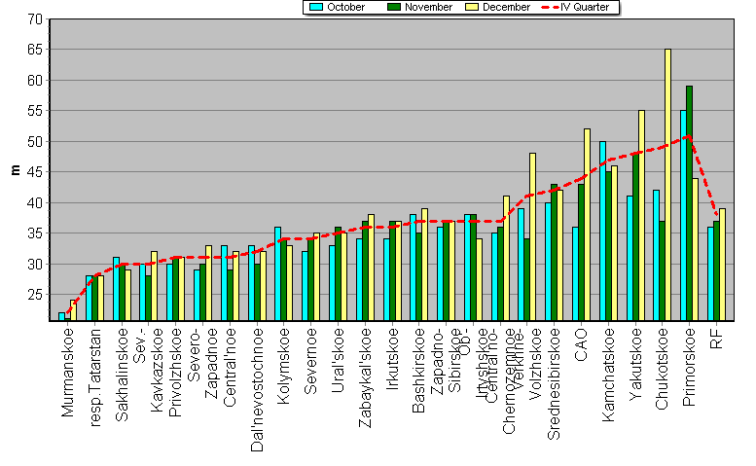Click the y-axis value 45

pyautogui.click(x=35, y=172)
